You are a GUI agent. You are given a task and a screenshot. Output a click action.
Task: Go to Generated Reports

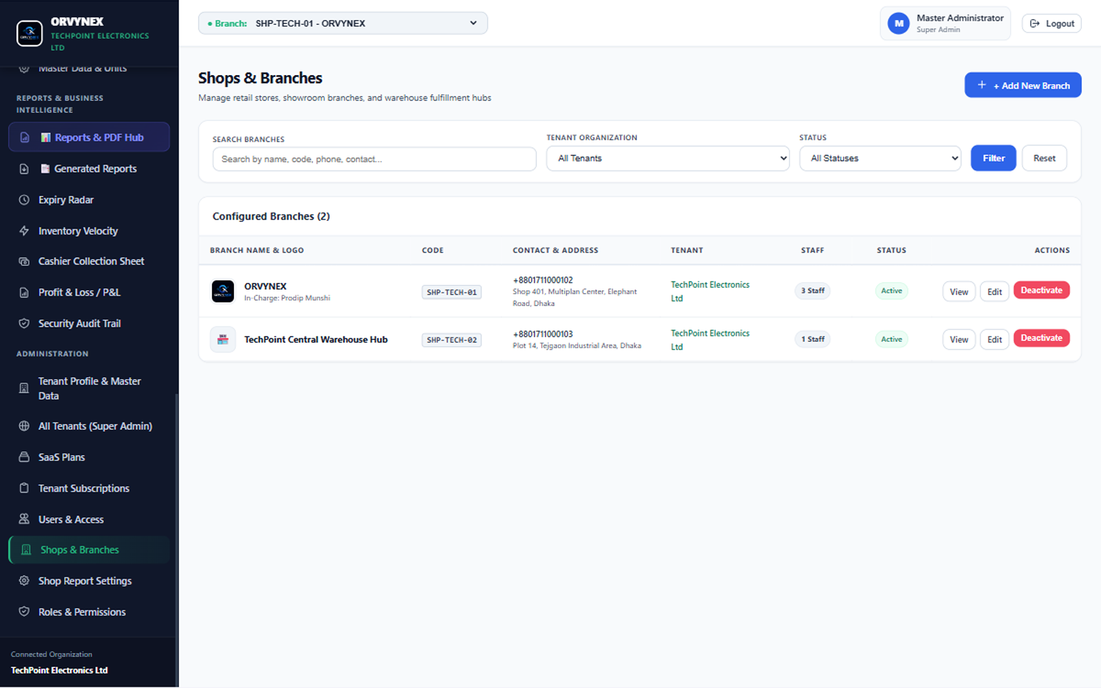89,169
